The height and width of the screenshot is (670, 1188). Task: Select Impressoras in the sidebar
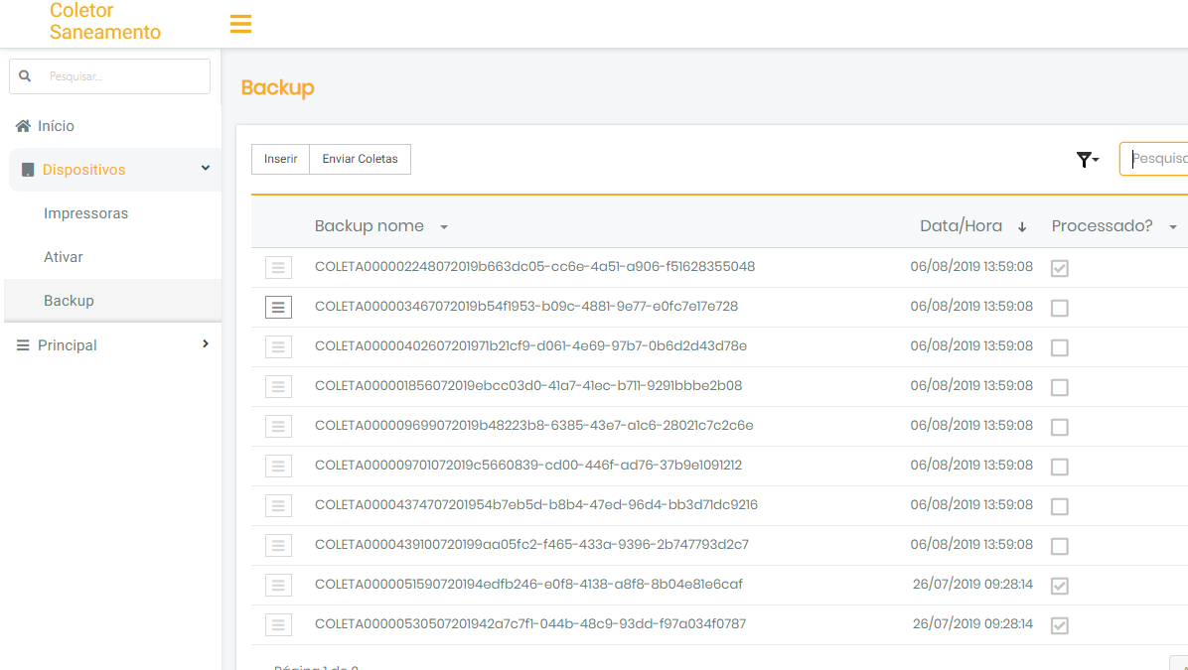(x=85, y=212)
